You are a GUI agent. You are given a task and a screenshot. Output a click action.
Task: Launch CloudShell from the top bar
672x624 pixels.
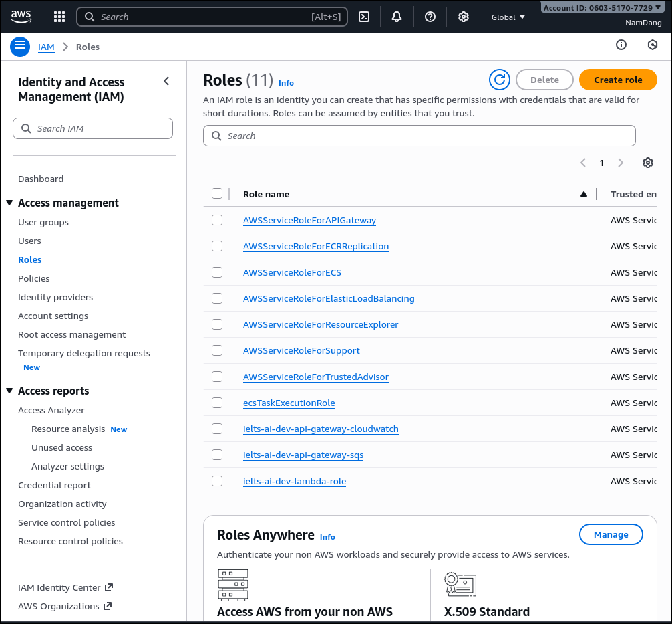tap(364, 17)
